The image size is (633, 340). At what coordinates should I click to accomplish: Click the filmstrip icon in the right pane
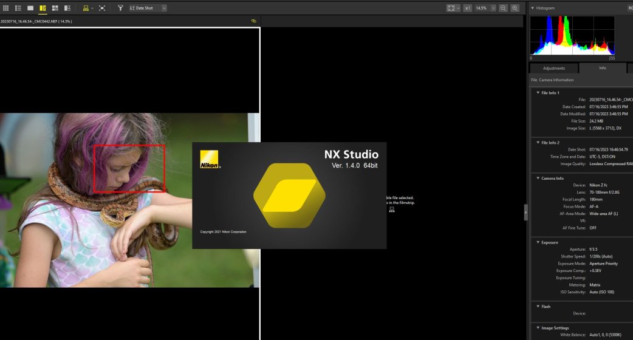392,209
